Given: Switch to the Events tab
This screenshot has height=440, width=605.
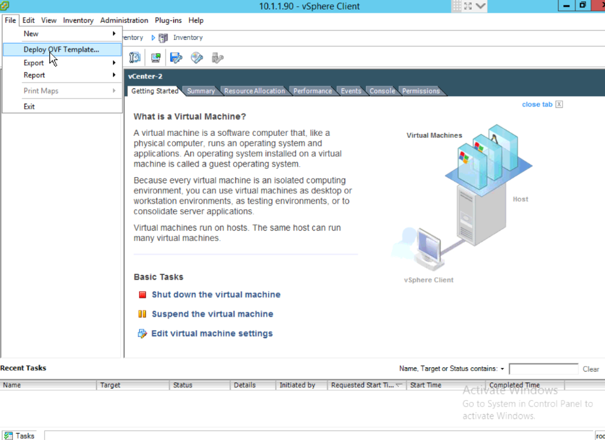Looking at the screenshot, I should pos(351,91).
